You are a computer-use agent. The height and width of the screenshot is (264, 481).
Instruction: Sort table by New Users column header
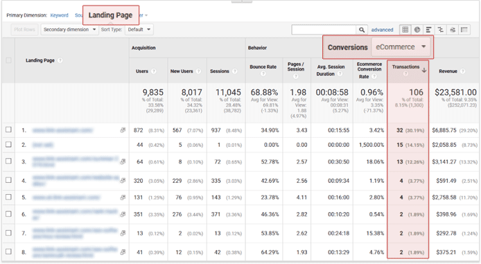[182, 71]
